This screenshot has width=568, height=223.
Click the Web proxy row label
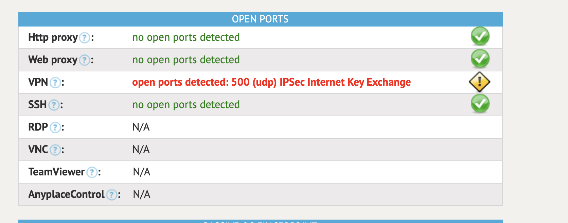53,60
